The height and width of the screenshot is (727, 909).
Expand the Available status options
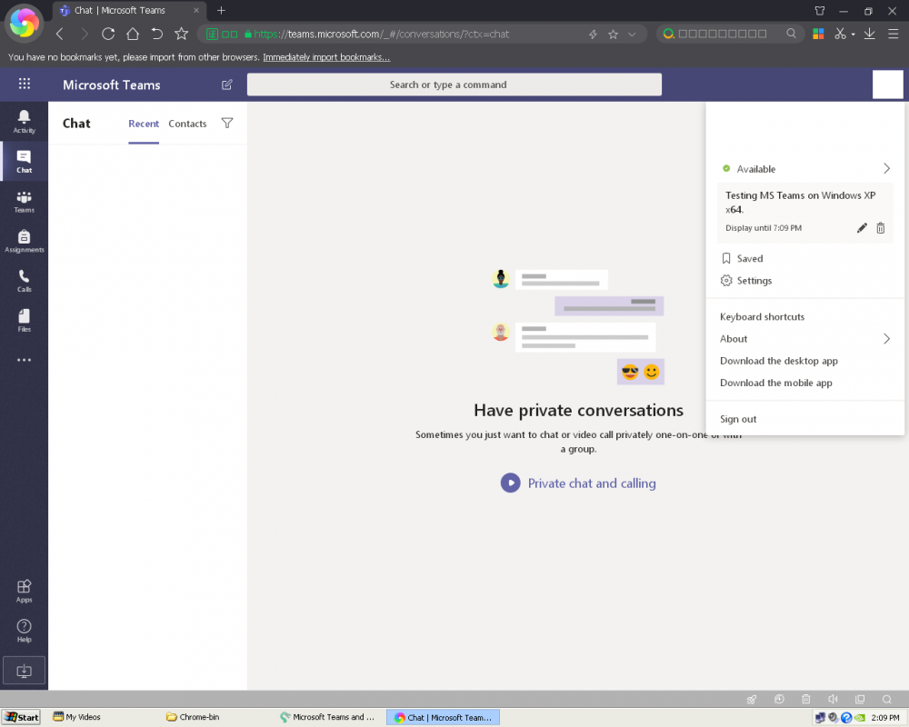(886, 169)
